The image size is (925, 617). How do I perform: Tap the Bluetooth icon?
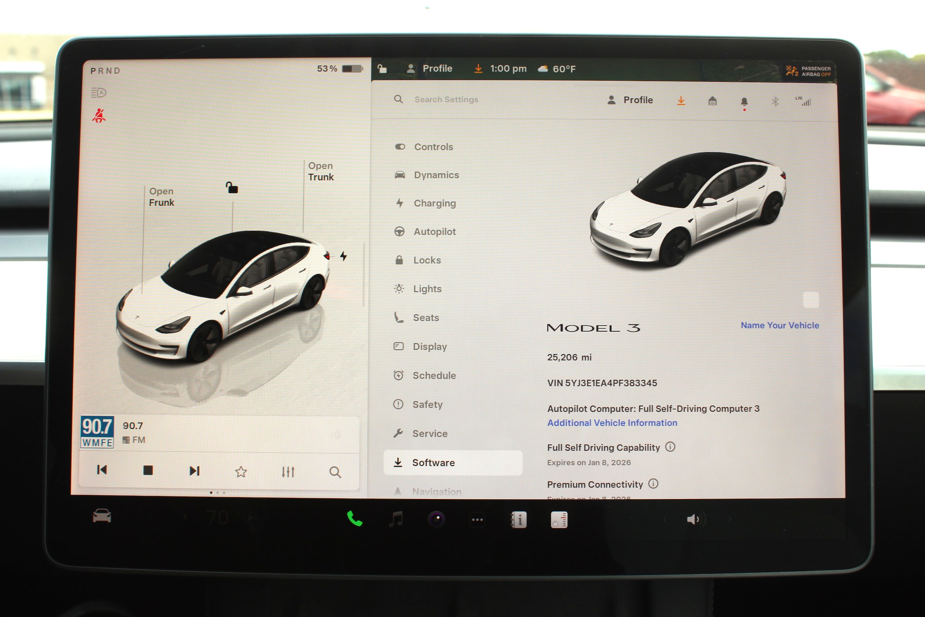coord(775,102)
